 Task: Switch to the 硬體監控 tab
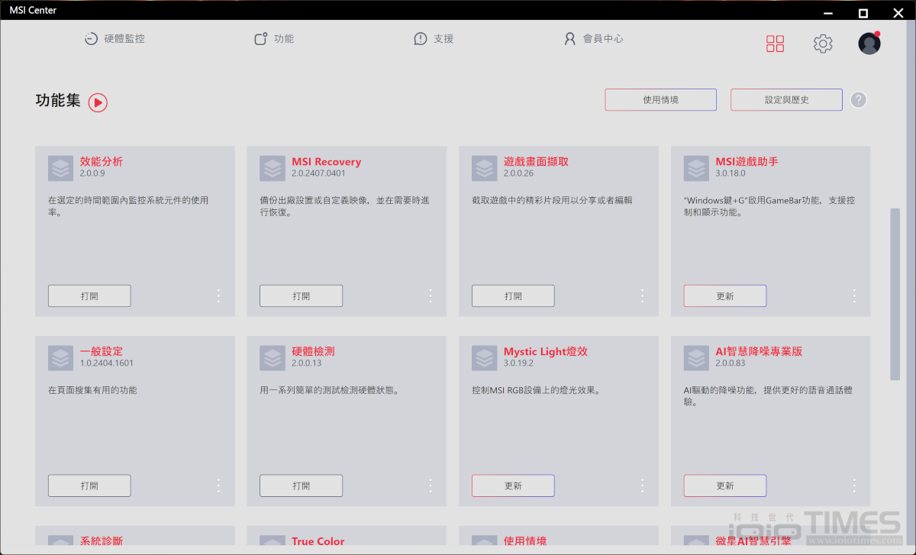(x=114, y=38)
